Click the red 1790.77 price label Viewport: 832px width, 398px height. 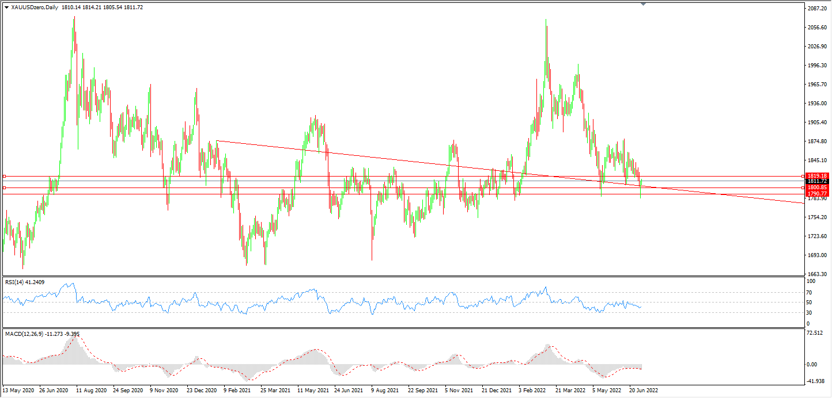pos(817,194)
